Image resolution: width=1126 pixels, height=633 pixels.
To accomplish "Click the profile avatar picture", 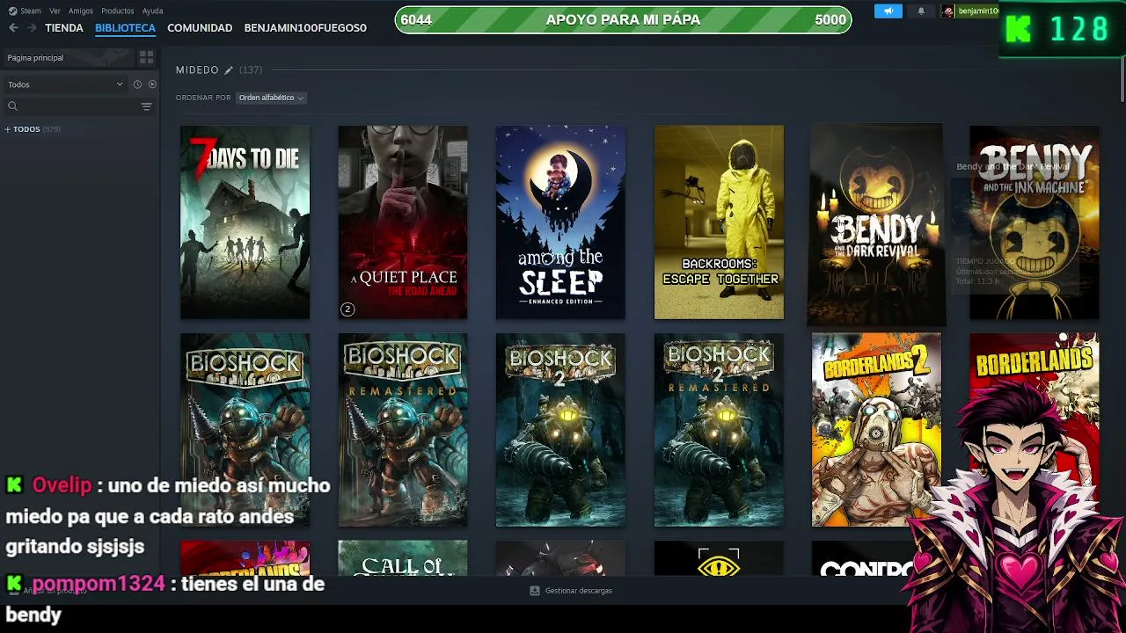I will click(947, 11).
